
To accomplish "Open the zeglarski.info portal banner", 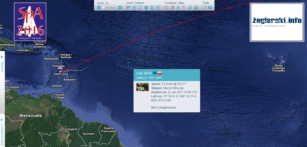I will tap(277, 22).
